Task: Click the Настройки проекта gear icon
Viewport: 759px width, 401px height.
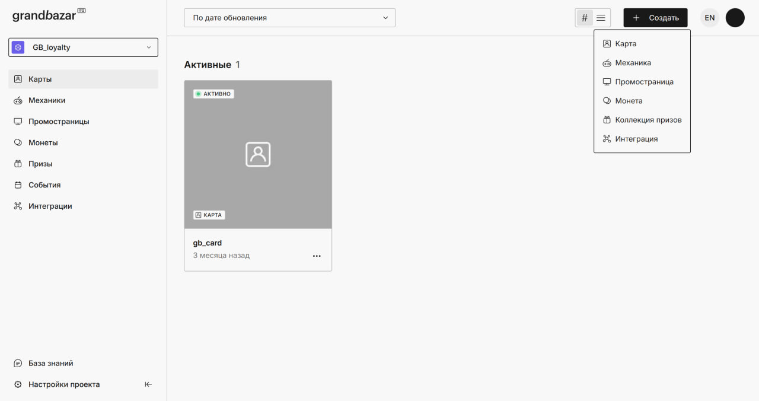Action: pos(18,384)
